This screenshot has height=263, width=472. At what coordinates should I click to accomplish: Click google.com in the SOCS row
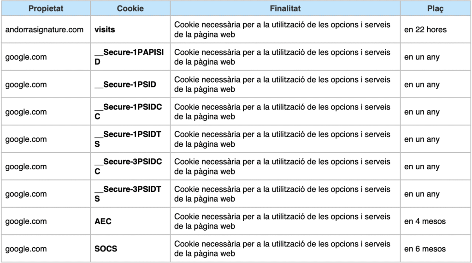(26, 249)
